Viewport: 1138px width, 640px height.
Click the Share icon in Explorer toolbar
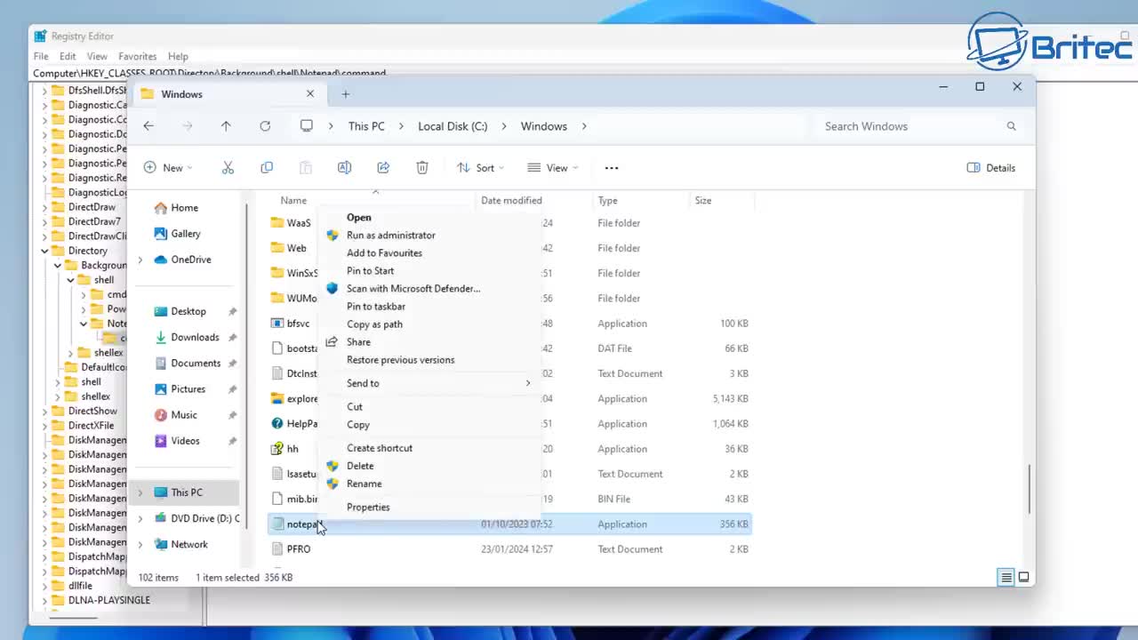[x=383, y=168]
